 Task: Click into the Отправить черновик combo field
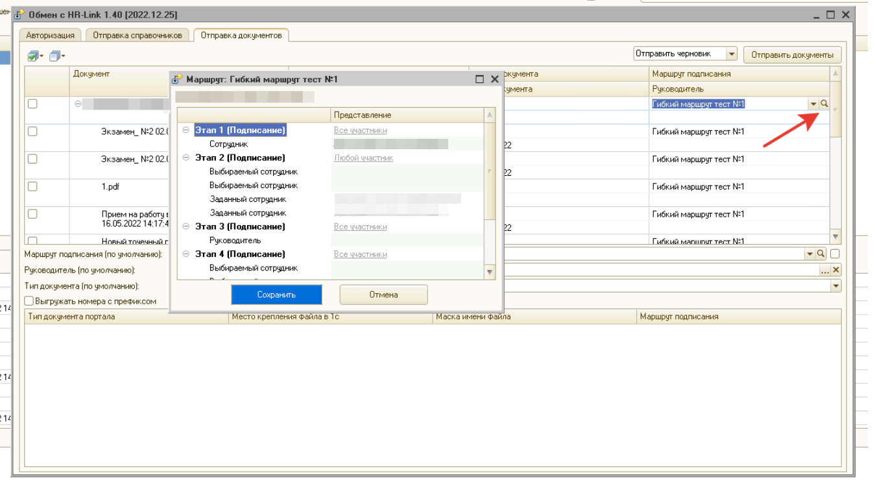(680, 54)
